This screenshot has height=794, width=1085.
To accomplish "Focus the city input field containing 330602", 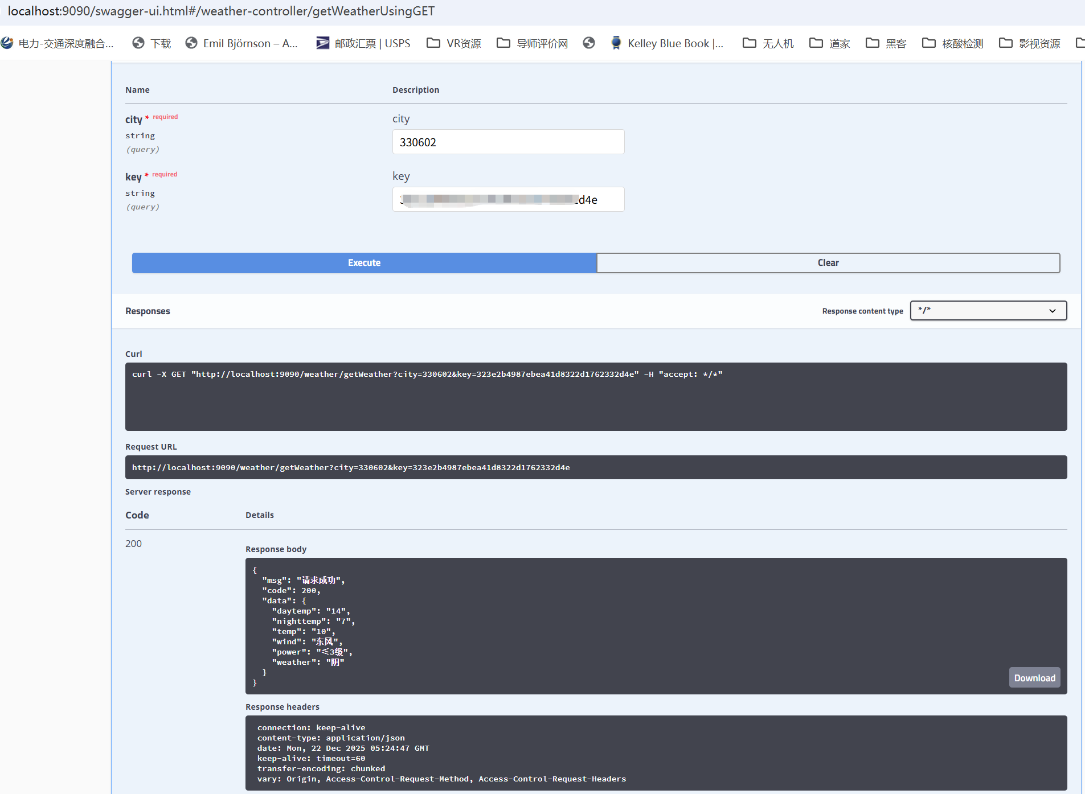I will point(508,142).
